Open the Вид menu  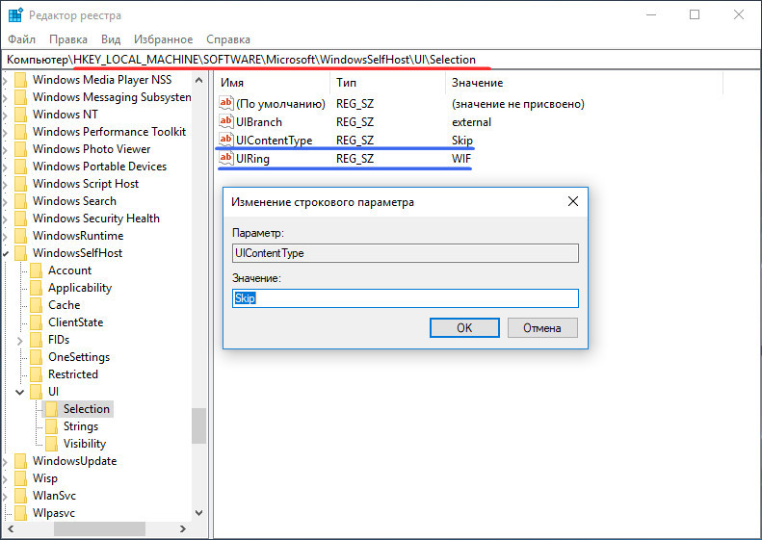pyautogui.click(x=111, y=39)
